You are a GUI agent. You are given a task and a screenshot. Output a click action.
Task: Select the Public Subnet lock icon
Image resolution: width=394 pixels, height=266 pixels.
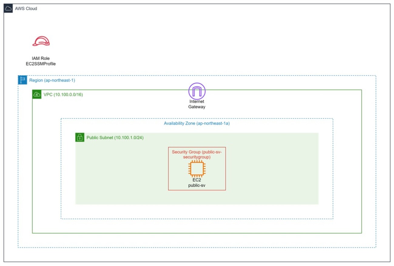80,137
